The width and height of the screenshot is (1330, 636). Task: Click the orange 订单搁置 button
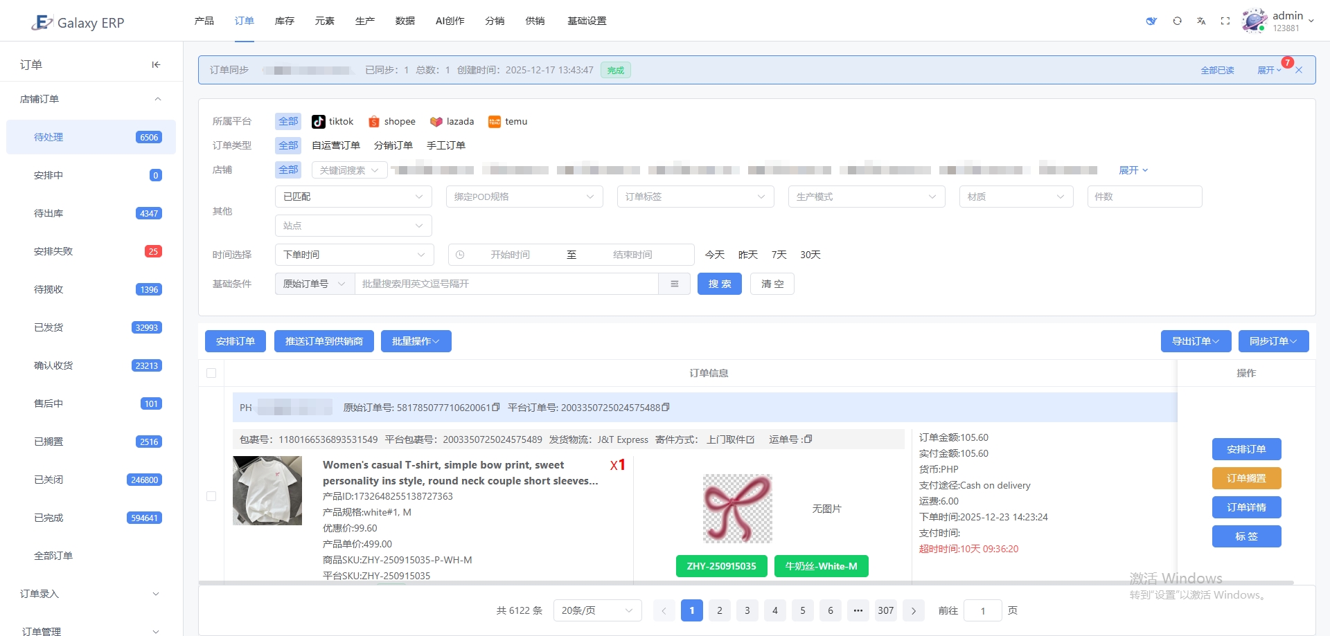(1246, 478)
